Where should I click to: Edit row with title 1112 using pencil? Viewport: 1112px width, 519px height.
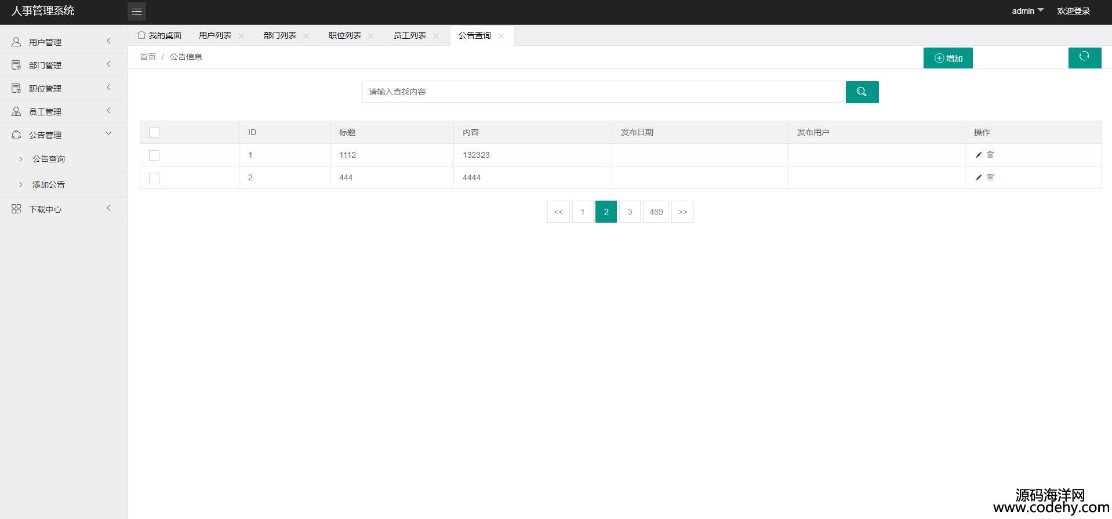(x=979, y=155)
